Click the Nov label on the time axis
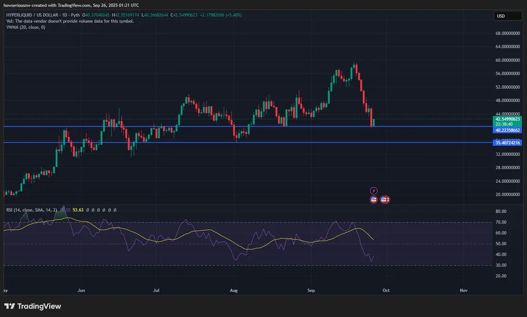 (x=463, y=290)
